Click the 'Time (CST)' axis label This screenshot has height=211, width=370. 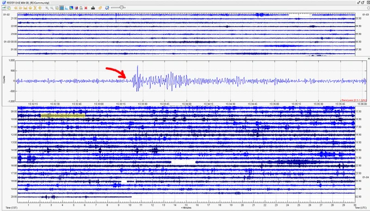(11, 208)
